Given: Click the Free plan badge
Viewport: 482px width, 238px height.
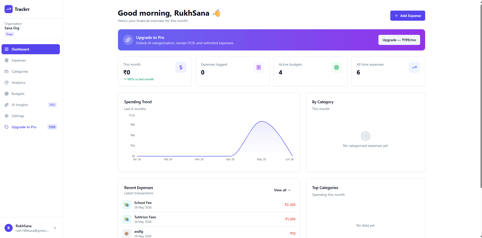Looking at the screenshot, I should [9, 34].
